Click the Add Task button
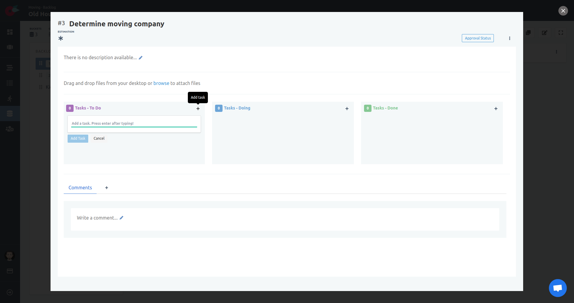 click(x=78, y=138)
